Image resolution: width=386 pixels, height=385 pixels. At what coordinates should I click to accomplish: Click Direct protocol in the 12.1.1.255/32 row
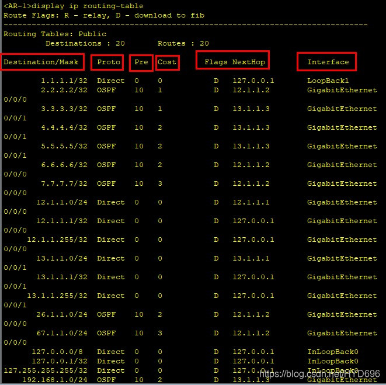[x=111, y=240]
